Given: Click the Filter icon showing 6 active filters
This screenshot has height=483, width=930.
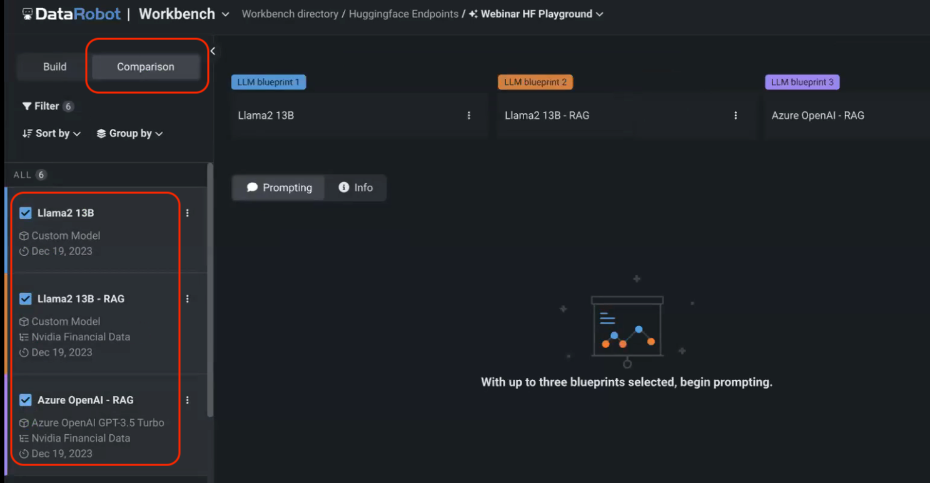Looking at the screenshot, I should (27, 106).
